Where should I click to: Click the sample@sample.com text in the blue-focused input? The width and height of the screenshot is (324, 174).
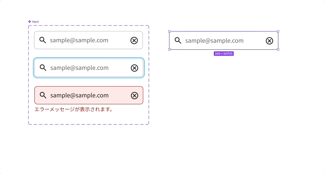click(79, 68)
